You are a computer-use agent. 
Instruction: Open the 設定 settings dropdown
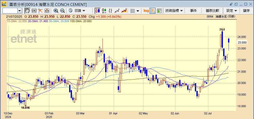click(x=232, y=11)
